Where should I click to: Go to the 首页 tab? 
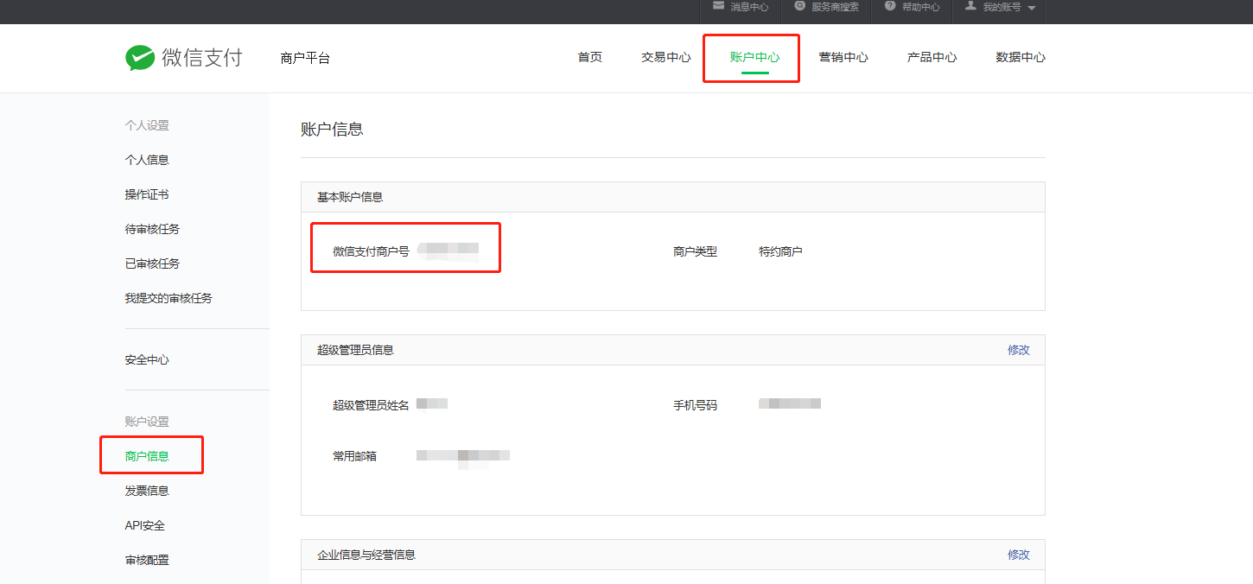(589, 58)
